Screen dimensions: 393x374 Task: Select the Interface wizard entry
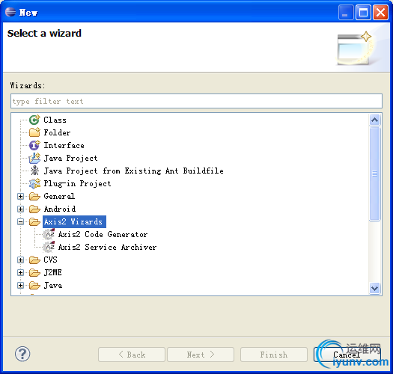coord(64,145)
